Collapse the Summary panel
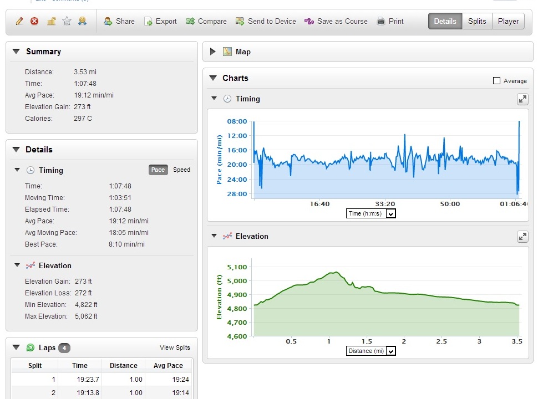The width and height of the screenshot is (543, 399). (x=16, y=52)
